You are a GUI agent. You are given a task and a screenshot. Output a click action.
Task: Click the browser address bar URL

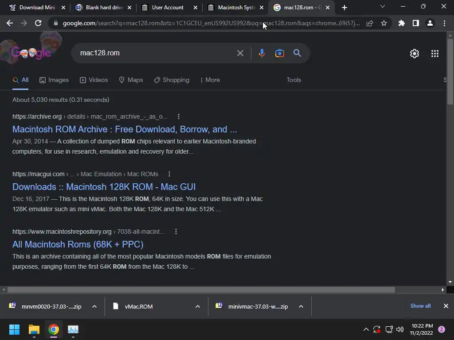tap(211, 23)
